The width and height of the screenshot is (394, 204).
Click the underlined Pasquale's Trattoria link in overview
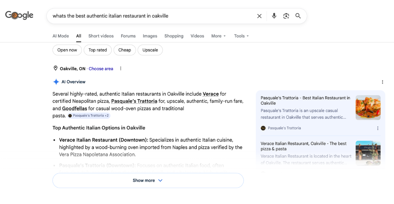134,101
